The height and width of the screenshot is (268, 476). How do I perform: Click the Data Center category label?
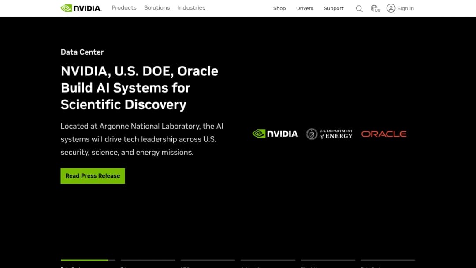point(82,52)
